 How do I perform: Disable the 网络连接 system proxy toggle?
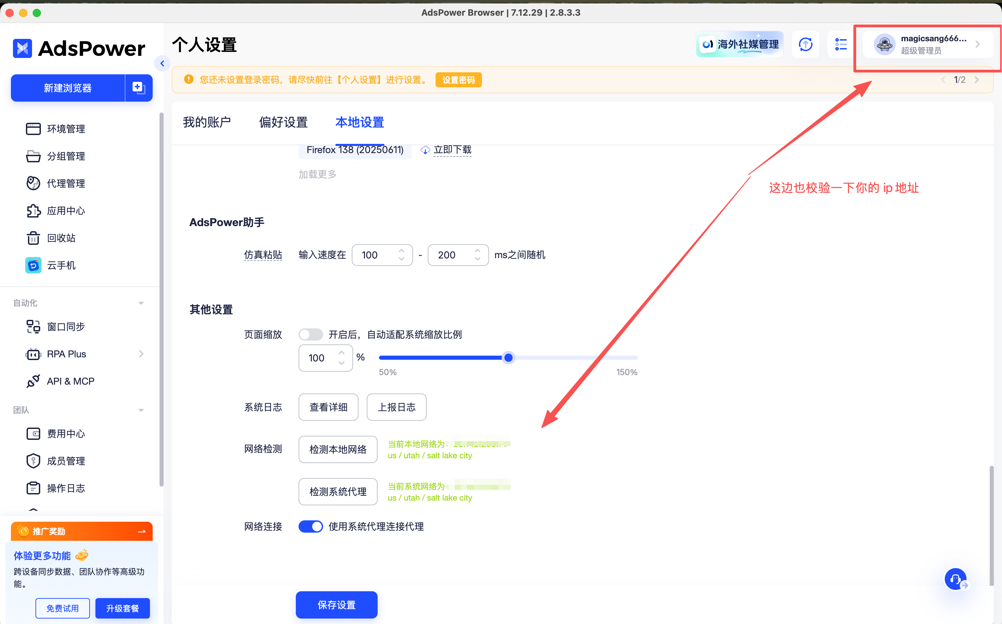click(x=310, y=526)
